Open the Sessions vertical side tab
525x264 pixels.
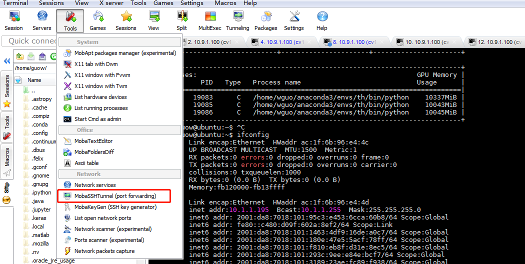click(6, 91)
